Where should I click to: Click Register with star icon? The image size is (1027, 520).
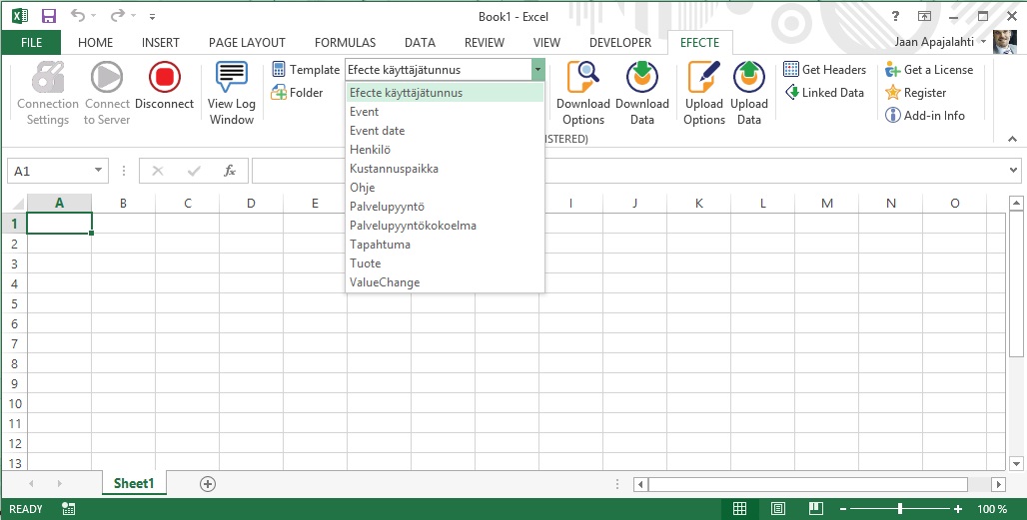(916, 92)
